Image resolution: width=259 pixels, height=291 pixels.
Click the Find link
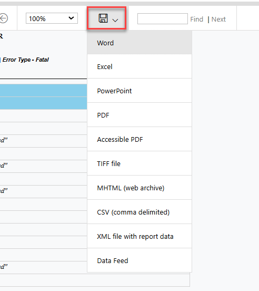(x=196, y=19)
